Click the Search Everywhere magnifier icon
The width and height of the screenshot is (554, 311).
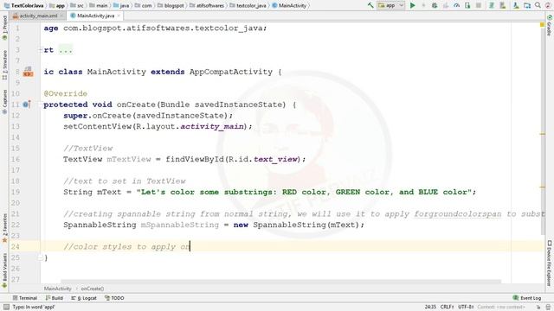538,5
